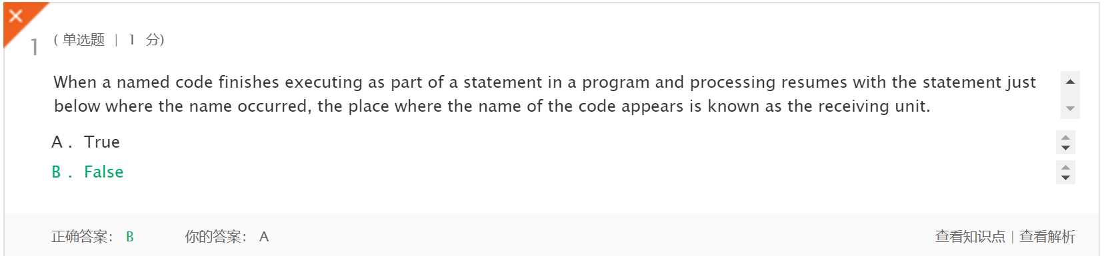Select answer option A True
Screen dimensions: 1106x256
point(86,142)
